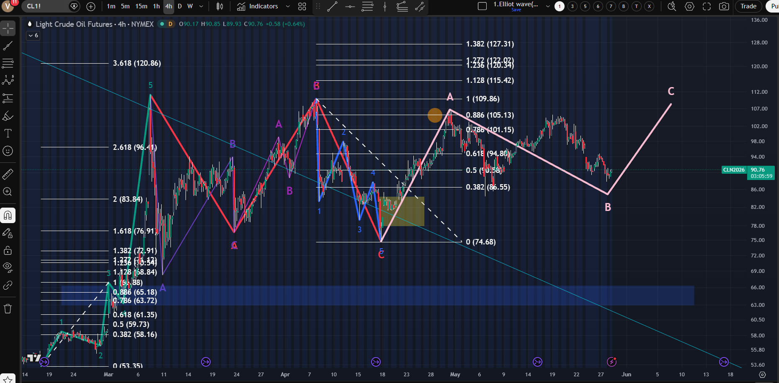Expand the favorite indicators dropdown arrow
The height and width of the screenshot is (383, 779).
coord(288,6)
